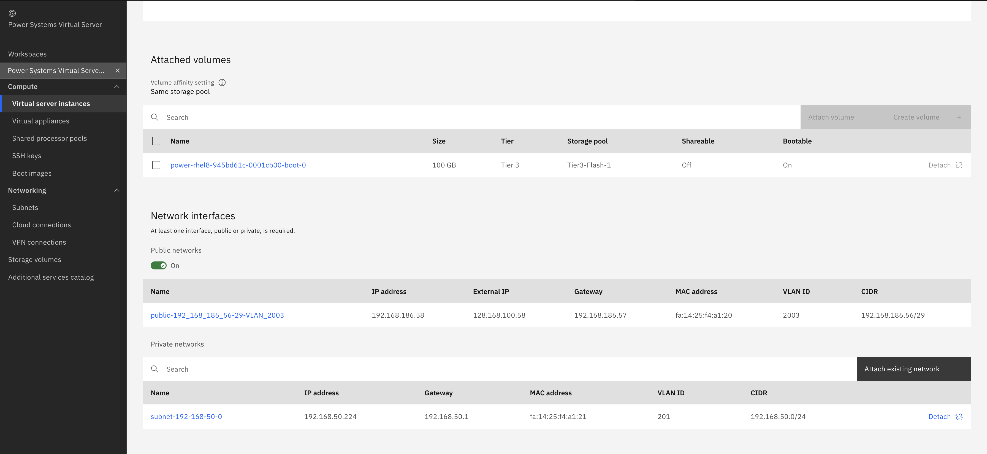Collapse the Networking section chevron
The image size is (987, 454).
coord(117,191)
